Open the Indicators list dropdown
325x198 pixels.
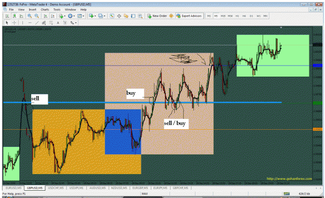62,16
